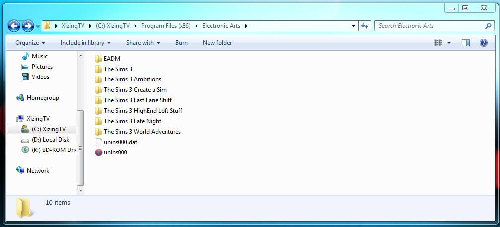Create a New folder

coord(217,43)
